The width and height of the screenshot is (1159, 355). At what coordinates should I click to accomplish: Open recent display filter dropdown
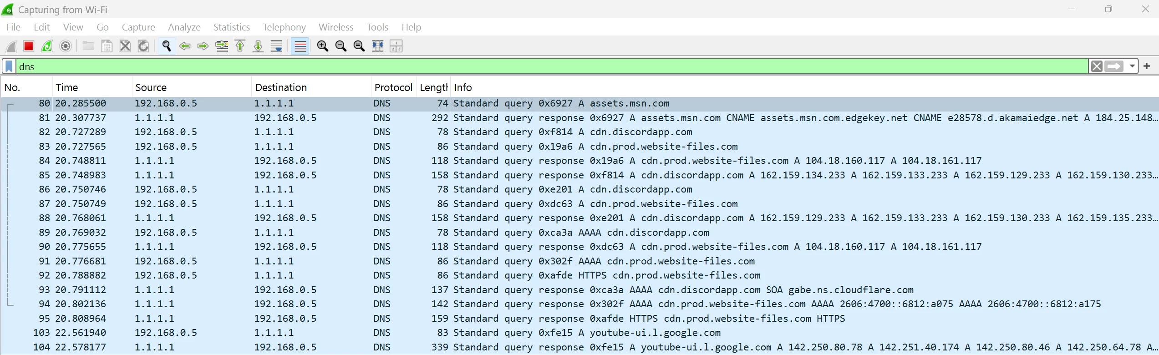(1132, 66)
